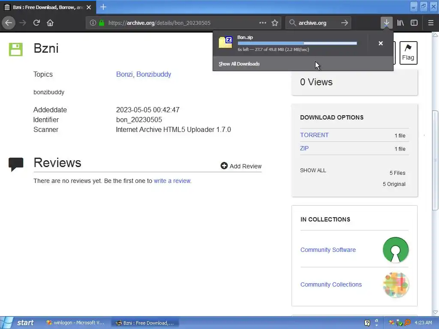The height and width of the screenshot is (329, 439).
Task: Open the Bonzibuddy topic link
Action: [x=154, y=74]
